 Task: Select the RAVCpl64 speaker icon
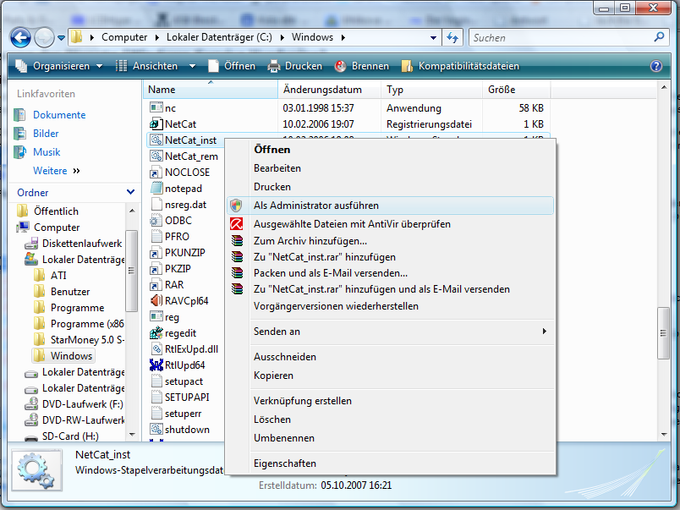click(156, 300)
